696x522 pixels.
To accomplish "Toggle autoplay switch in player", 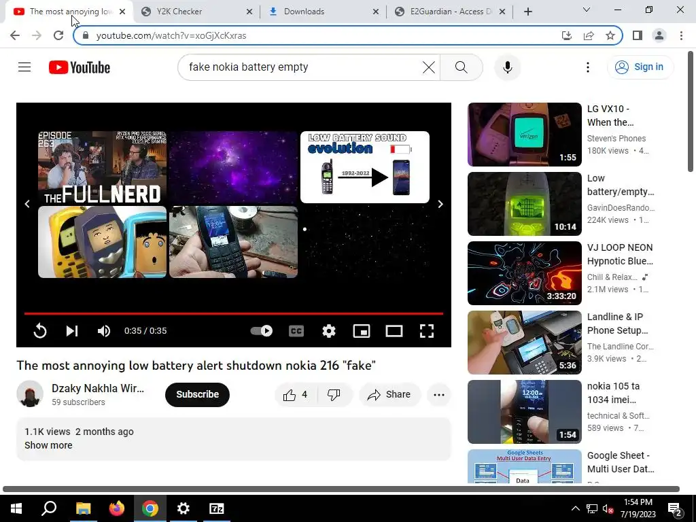I will [x=262, y=331].
